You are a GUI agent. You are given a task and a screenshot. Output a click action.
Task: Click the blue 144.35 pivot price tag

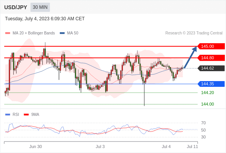pyautogui.click(x=211, y=84)
